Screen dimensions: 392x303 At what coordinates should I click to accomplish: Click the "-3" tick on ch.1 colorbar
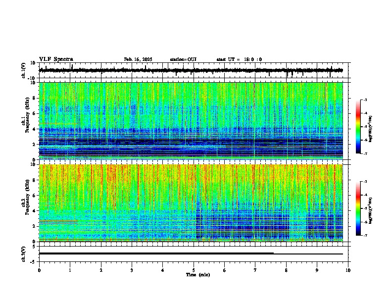[x=365, y=100]
